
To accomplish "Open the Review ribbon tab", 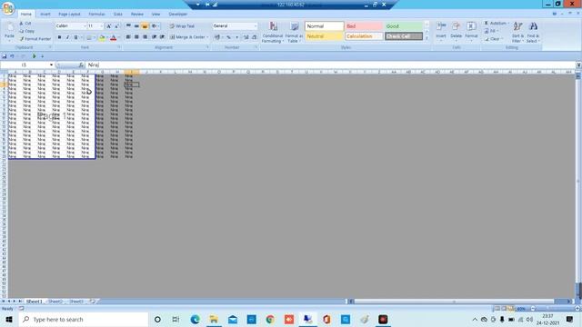I will 137,15.
